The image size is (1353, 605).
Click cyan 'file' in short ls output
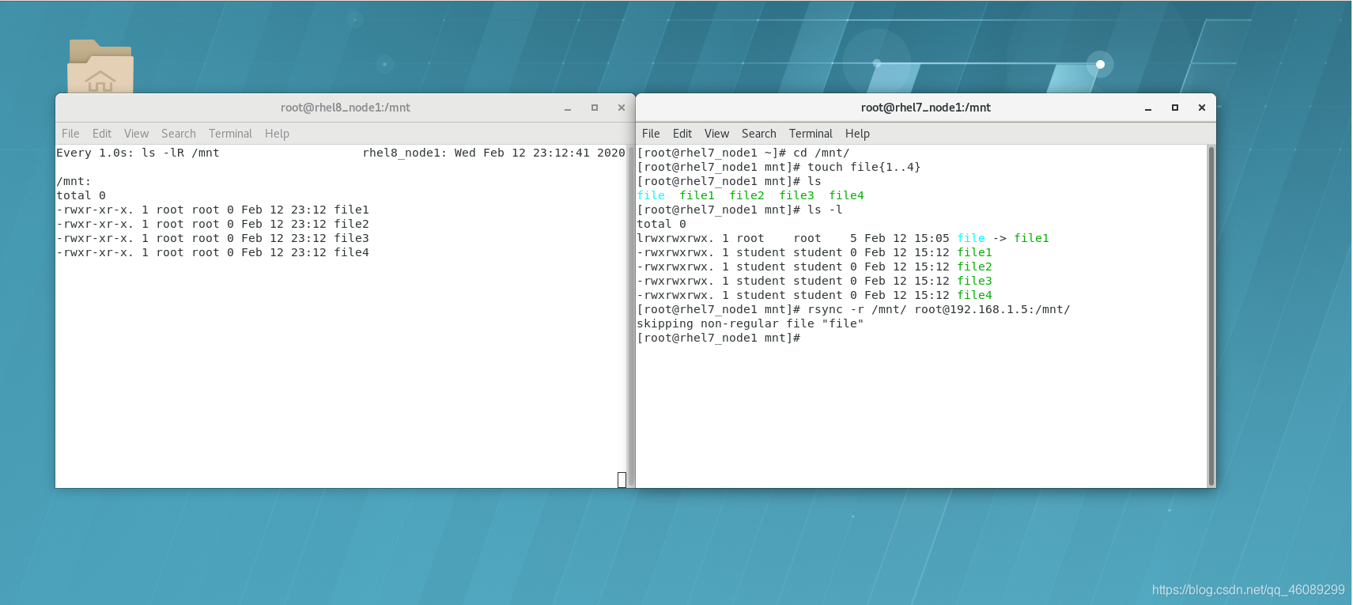(651, 195)
